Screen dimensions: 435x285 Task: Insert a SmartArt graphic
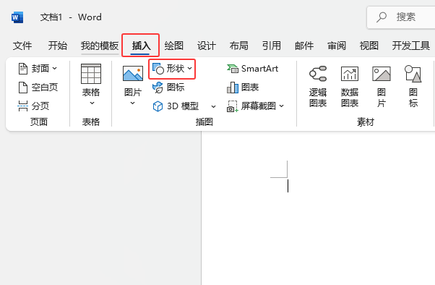(252, 69)
